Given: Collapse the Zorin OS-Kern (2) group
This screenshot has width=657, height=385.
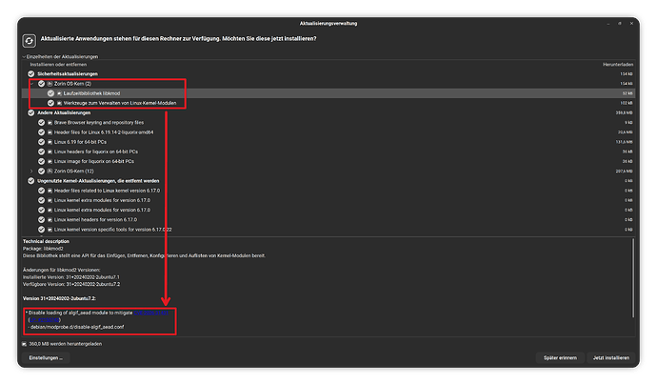Looking at the screenshot, I should [x=31, y=84].
